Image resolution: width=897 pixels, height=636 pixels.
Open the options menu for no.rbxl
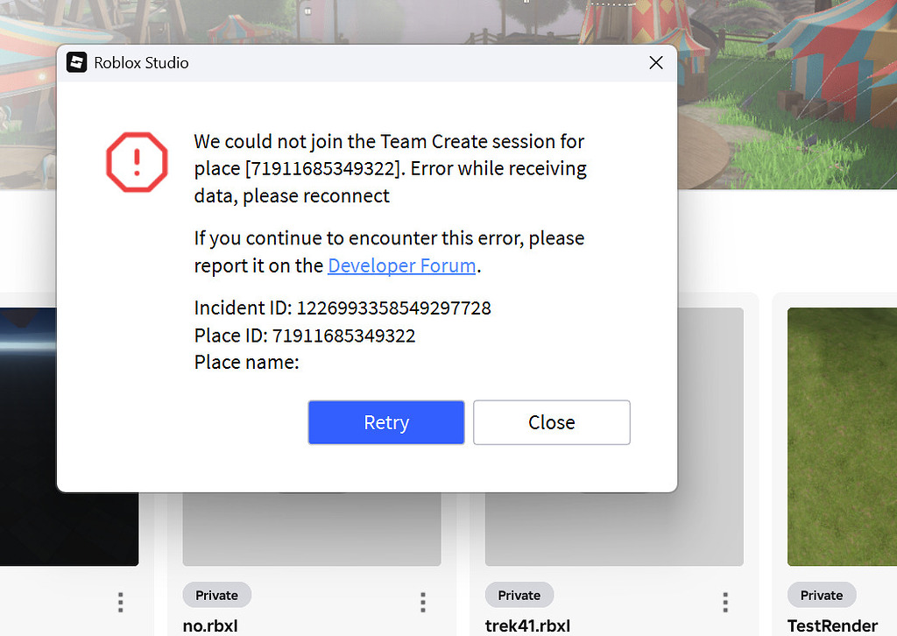coord(422,603)
